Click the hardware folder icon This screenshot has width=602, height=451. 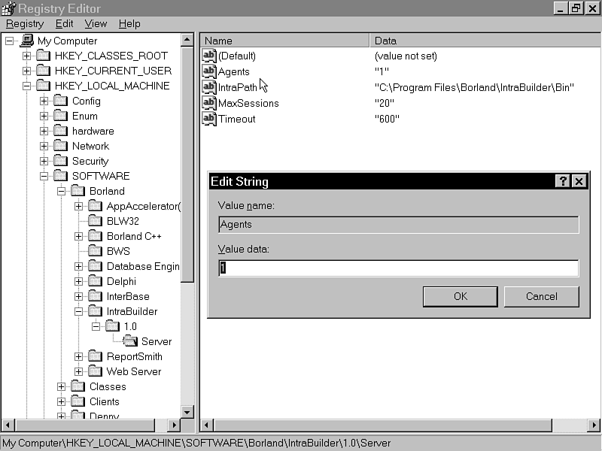click(x=61, y=131)
